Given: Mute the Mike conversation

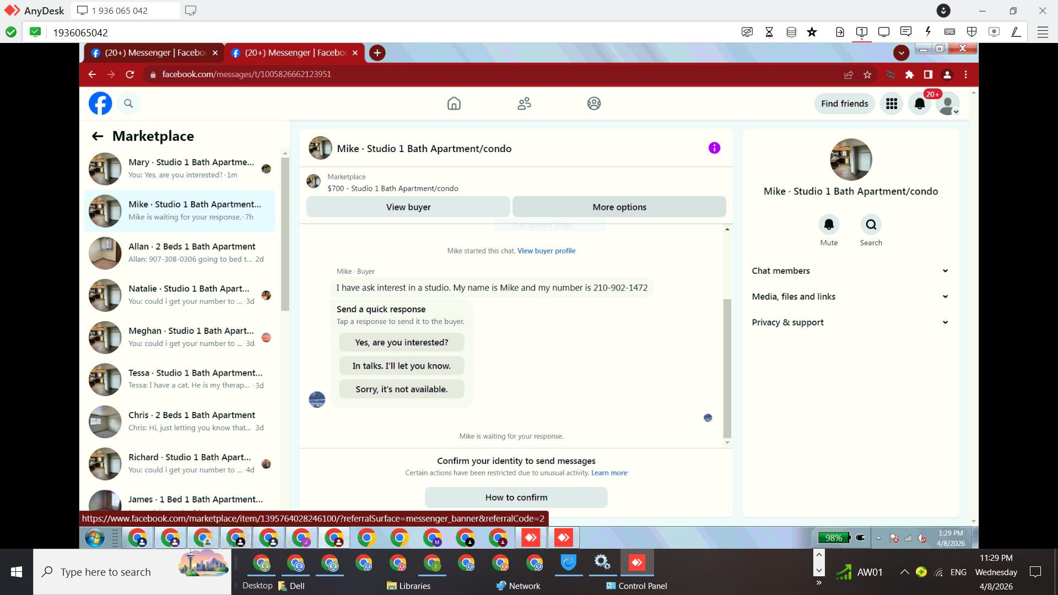Looking at the screenshot, I should click(x=828, y=225).
